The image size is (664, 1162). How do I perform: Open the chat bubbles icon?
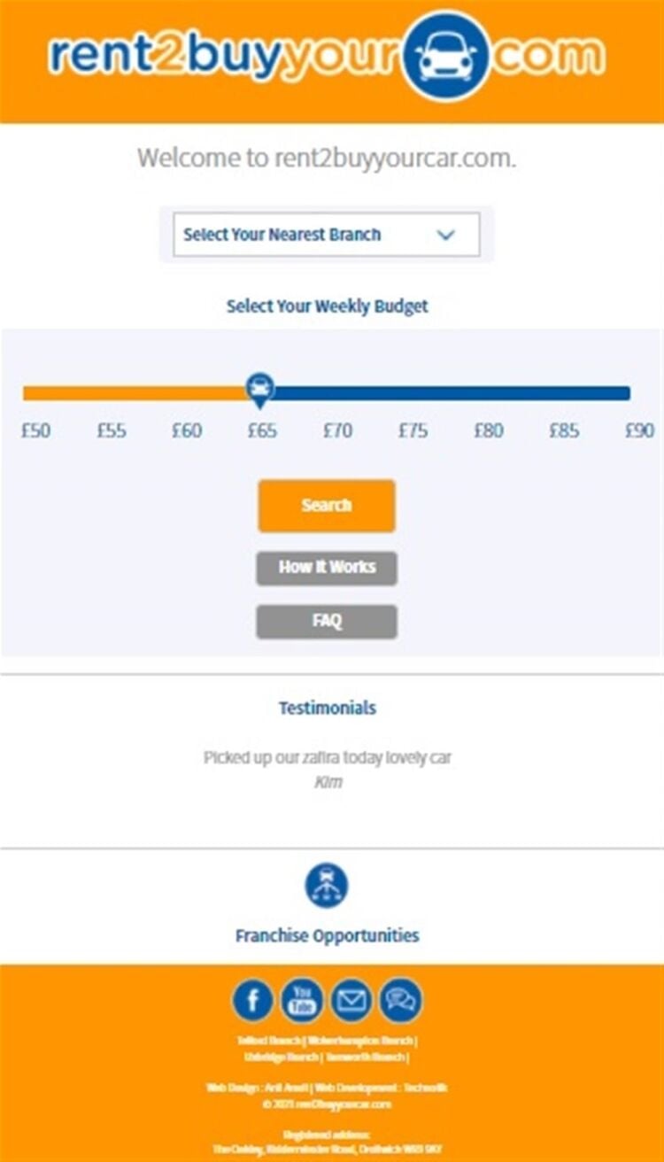401,1001
